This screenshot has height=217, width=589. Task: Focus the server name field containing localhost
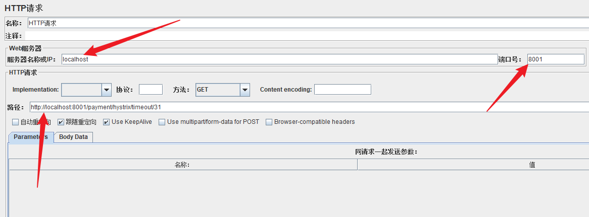[279, 59]
